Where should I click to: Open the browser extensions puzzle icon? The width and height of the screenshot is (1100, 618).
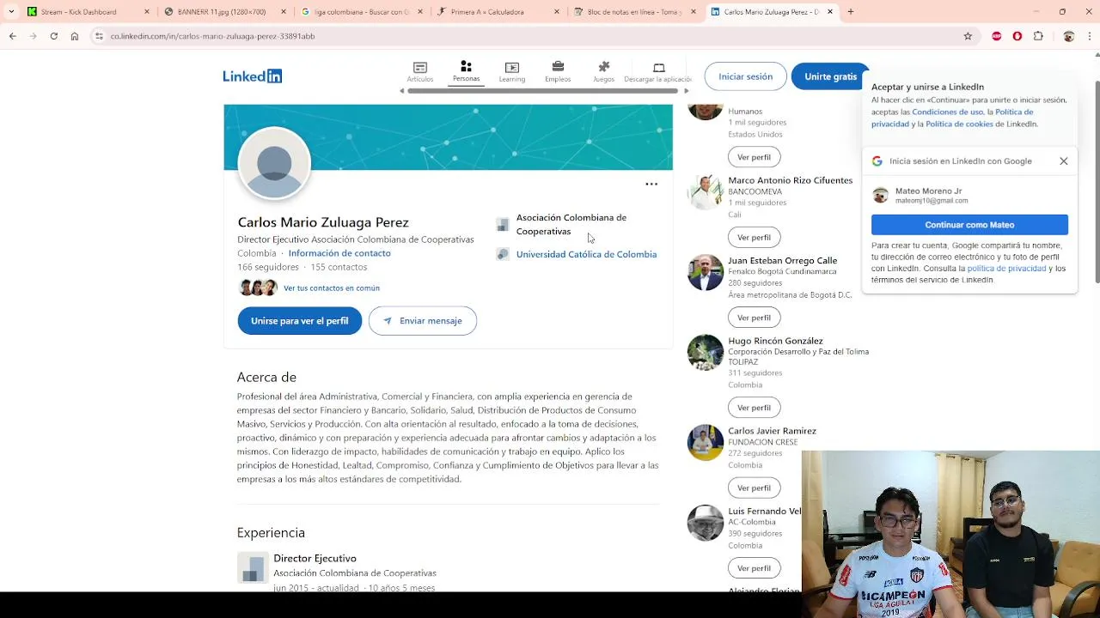pos(1038,36)
